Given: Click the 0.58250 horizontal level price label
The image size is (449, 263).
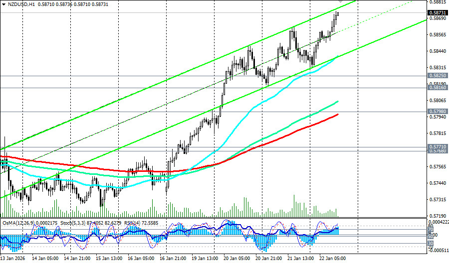Looking at the screenshot, I should [437, 76].
